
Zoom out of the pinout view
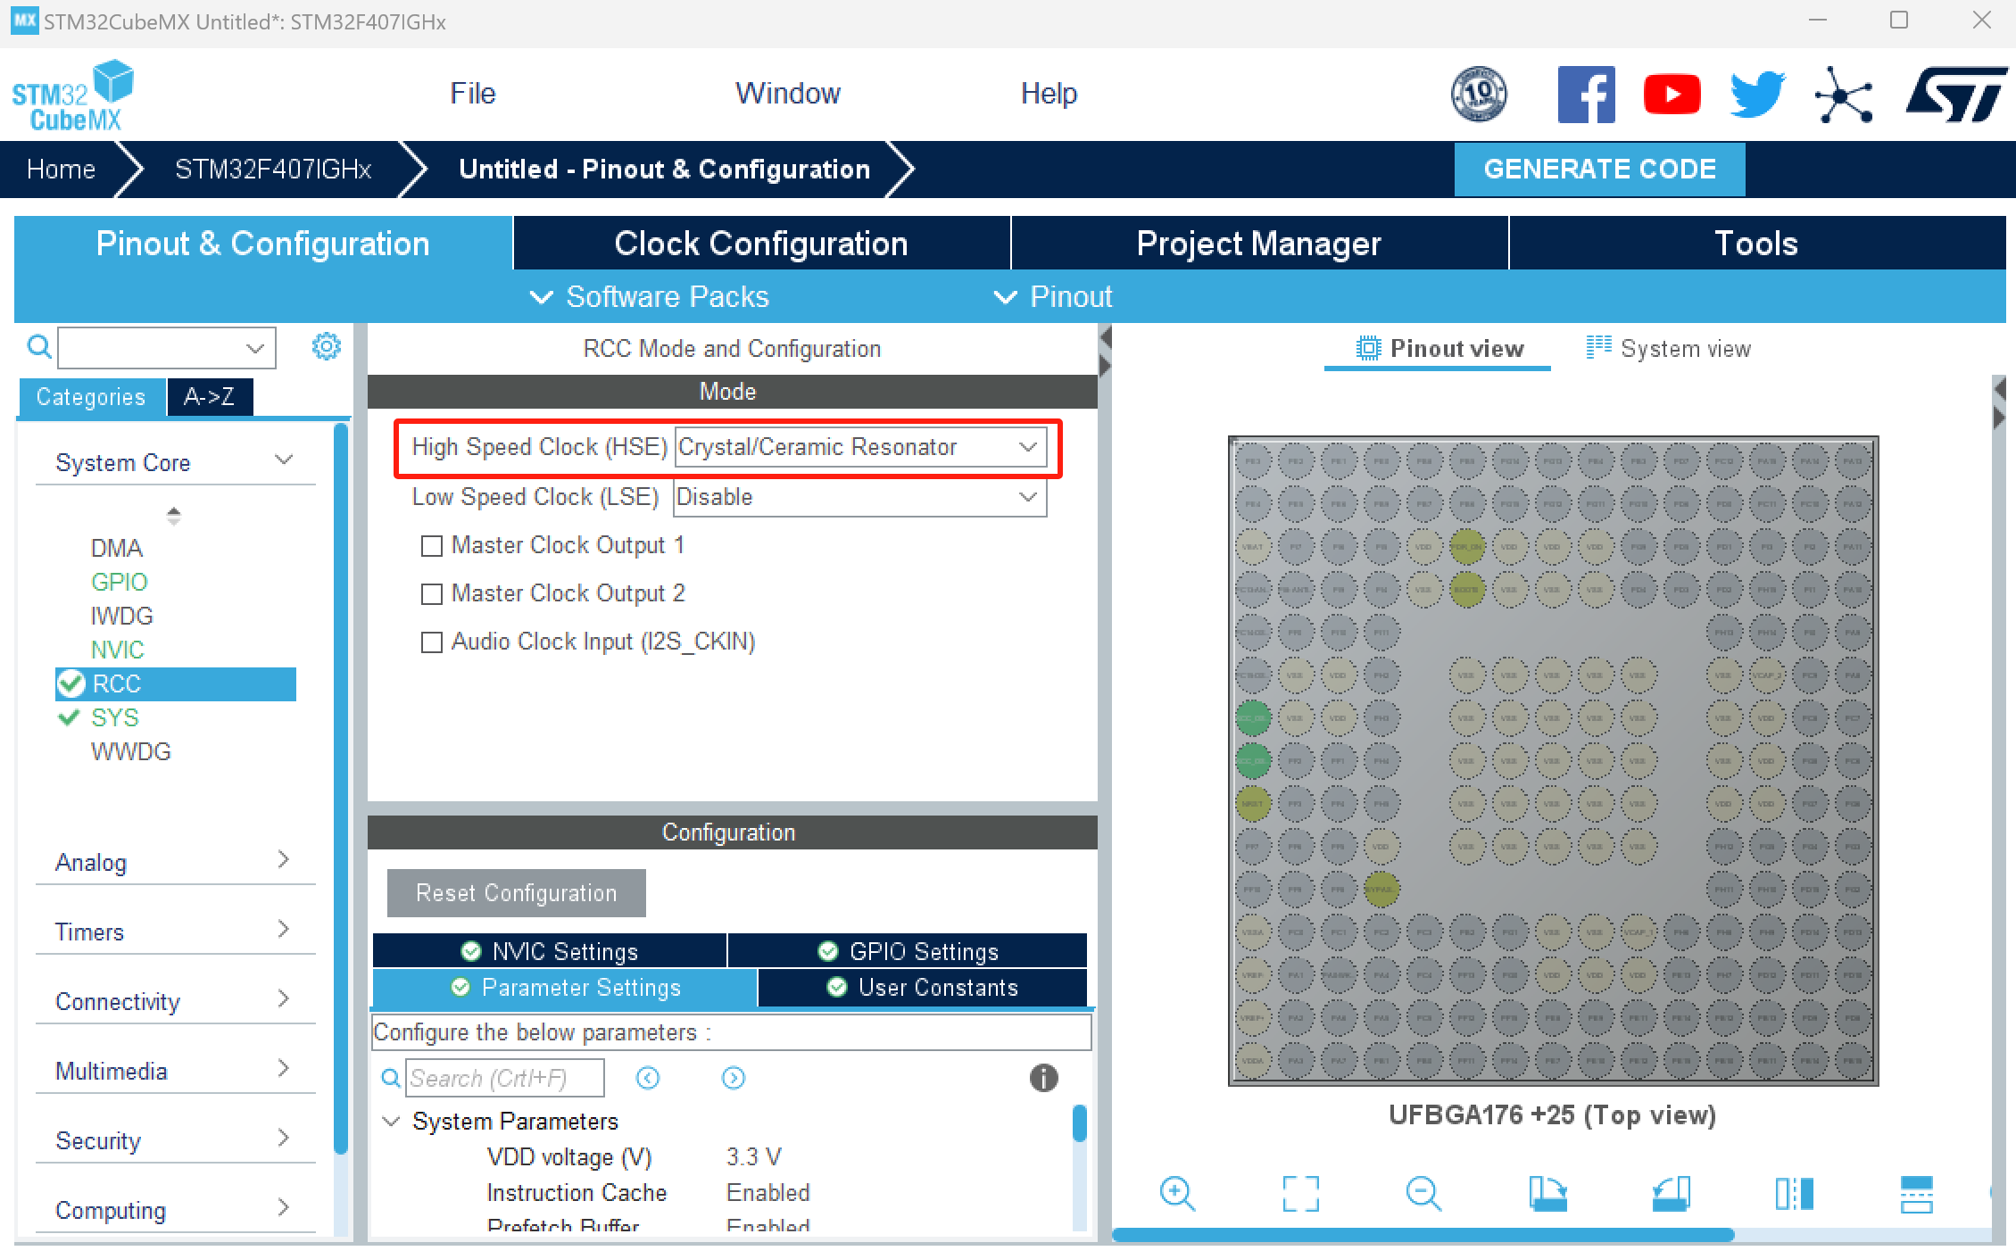coord(1423,1193)
